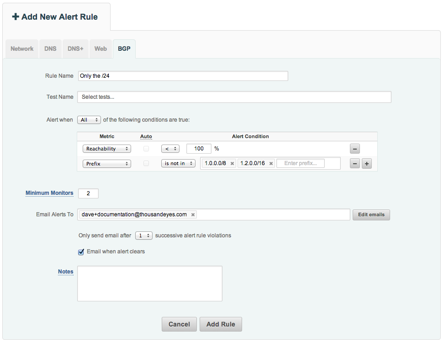Open the Alert when All dropdown
Viewport: 444px width, 343px height.
(x=89, y=120)
